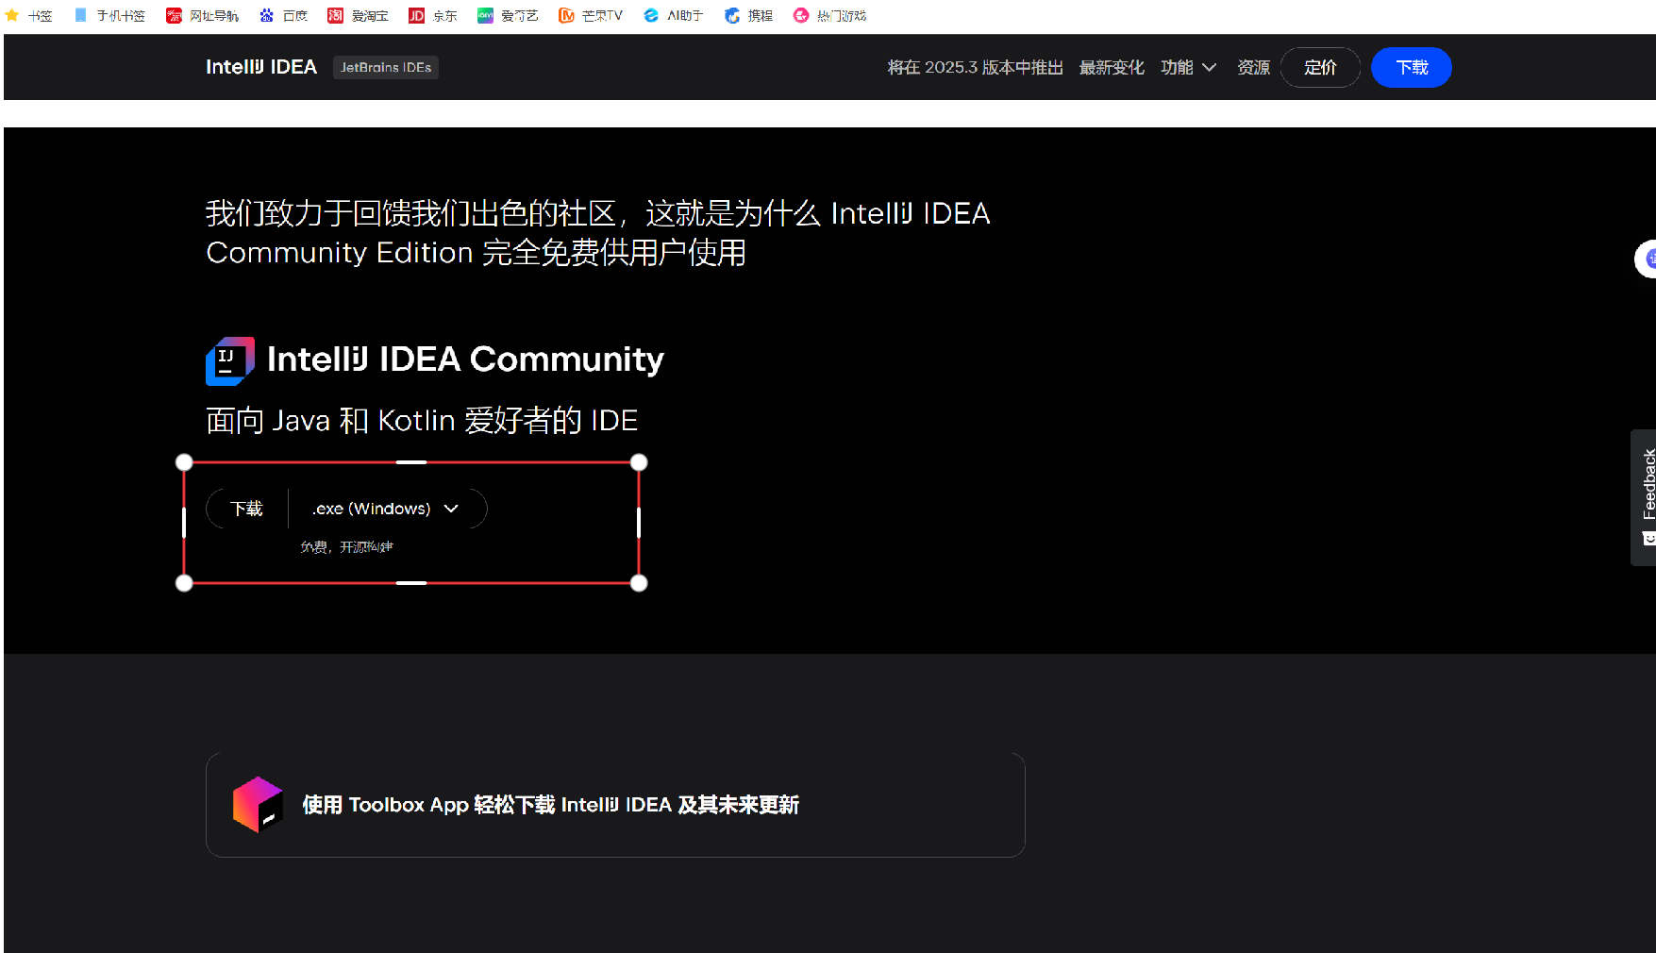This screenshot has height=953, width=1656.
Task: Click the IntelliJ IDEA Community heading
Action: [x=465, y=359]
